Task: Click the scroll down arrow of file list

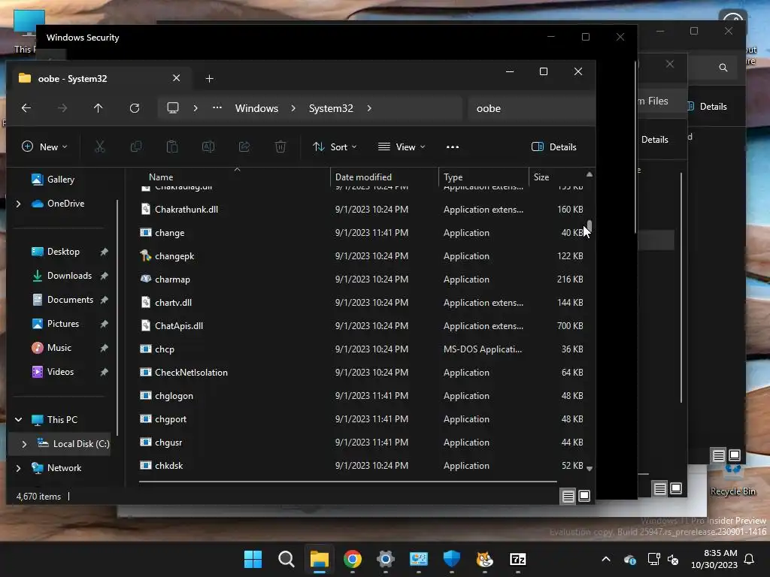Action: pos(590,469)
